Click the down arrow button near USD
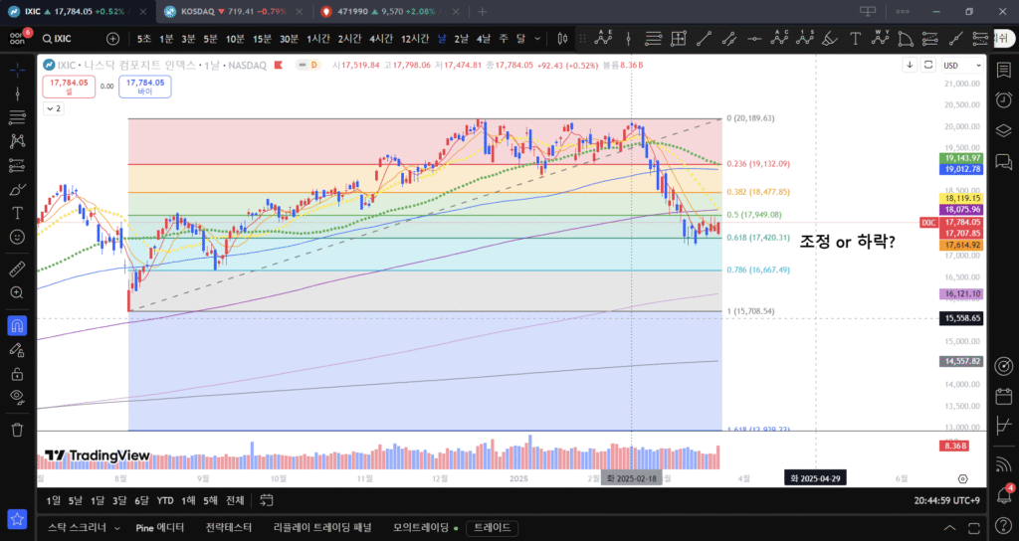 [x=910, y=65]
